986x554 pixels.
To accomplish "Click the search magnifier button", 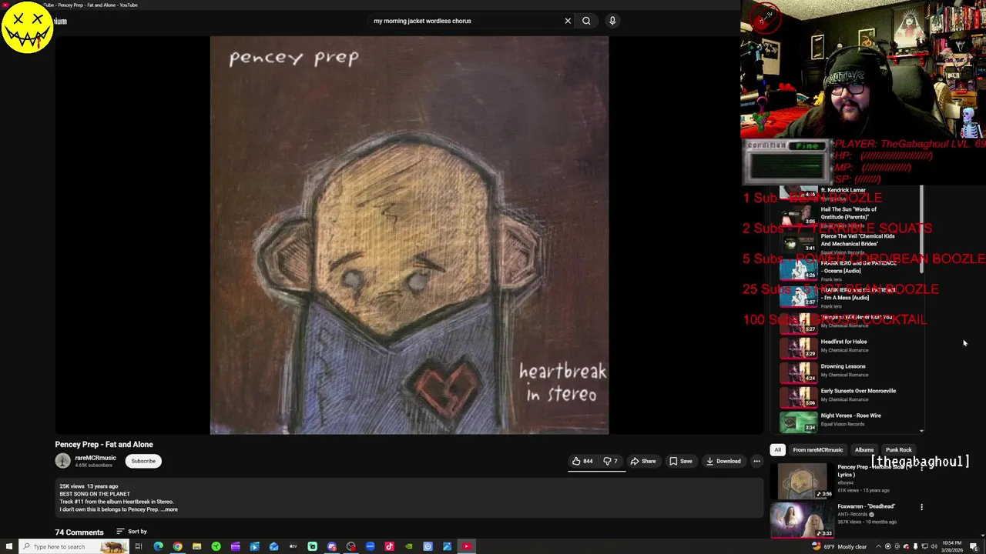I will pos(586,21).
